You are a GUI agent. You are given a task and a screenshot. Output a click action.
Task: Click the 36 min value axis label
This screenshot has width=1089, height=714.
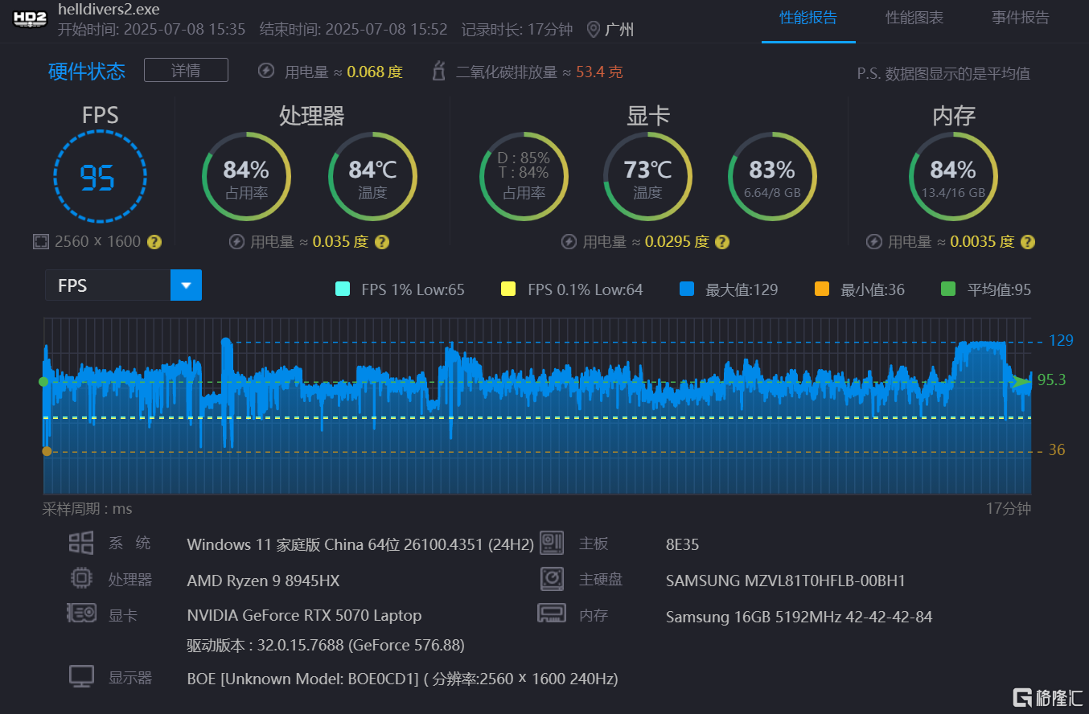[1057, 450]
